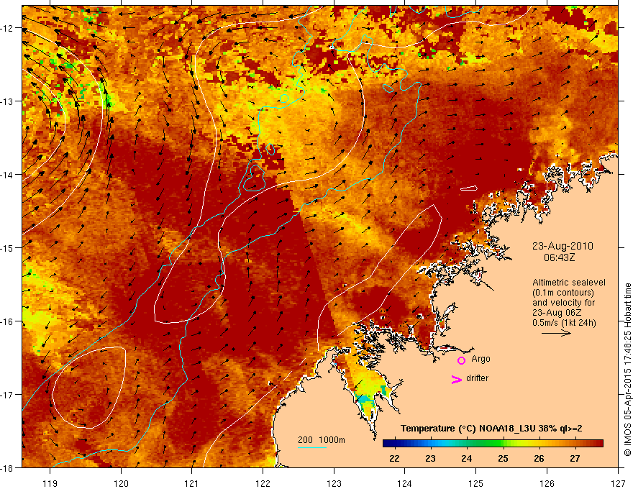Click longitude axis label 123
Viewport: 633px width, 489px height.
tap(334, 483)
